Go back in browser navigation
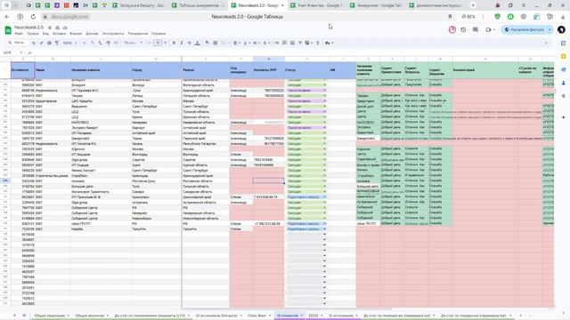Image resolution: width=570 pixels, height=320 pixels. pyautogui.click(x=7, y=17)
